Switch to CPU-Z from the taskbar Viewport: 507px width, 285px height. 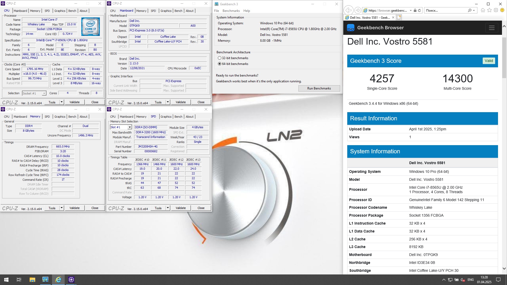(x=71, y=280)
